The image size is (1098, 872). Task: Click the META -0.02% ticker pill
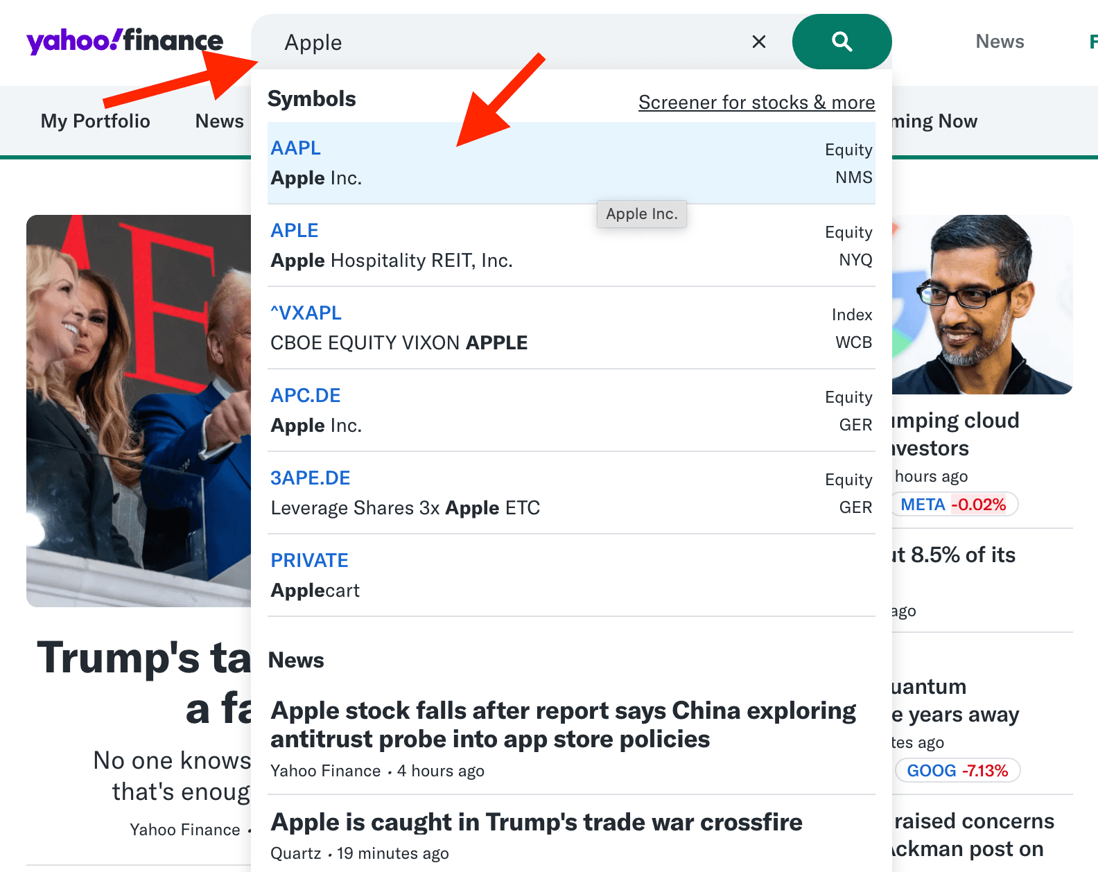[x=954, y=504]
